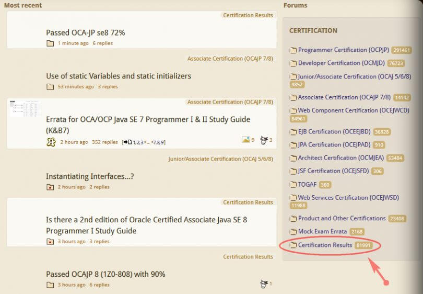This screenshot has height=294, width=423.
Task: Click the picture icon on the Errata thread
Action: coord(245,140)
